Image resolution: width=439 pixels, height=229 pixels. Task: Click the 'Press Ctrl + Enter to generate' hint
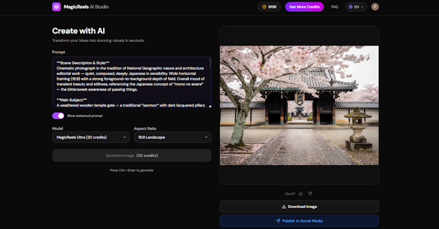click(x=132, y=170)
